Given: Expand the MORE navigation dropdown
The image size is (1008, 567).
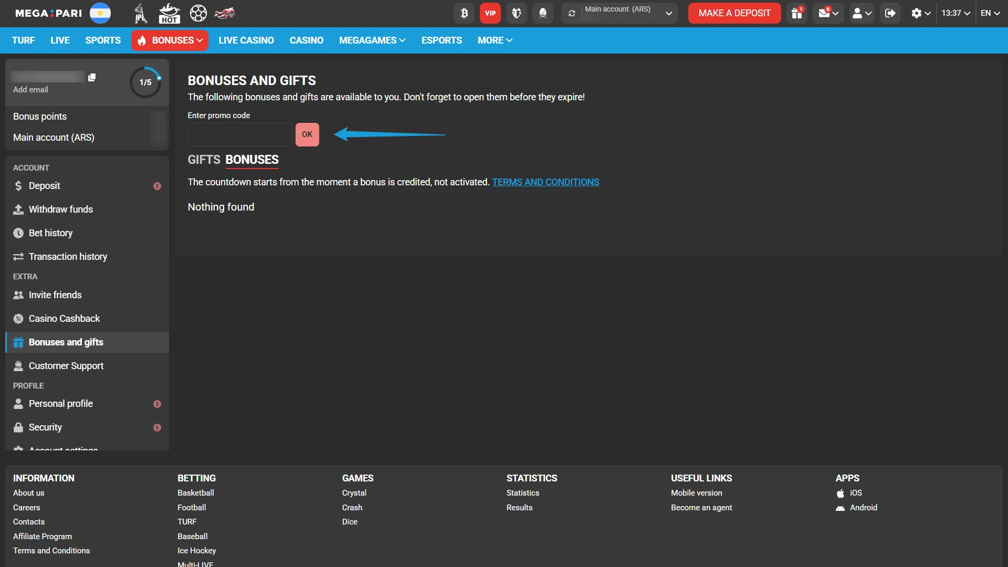Looking at the screenshot, I should (x=495, y=40).
